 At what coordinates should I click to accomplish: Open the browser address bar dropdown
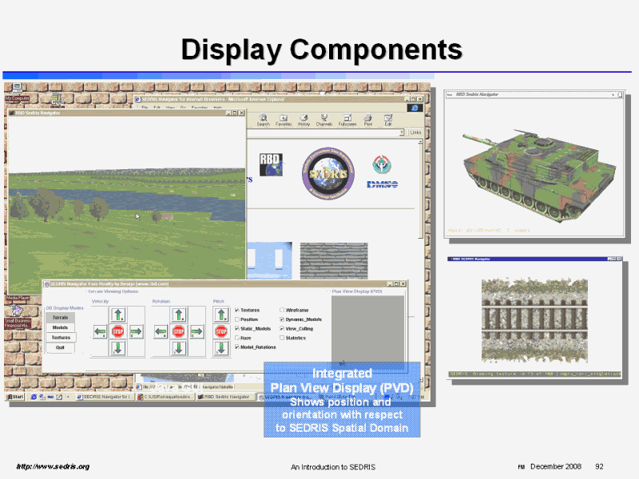pyautogui.click(x=403, y=133)
